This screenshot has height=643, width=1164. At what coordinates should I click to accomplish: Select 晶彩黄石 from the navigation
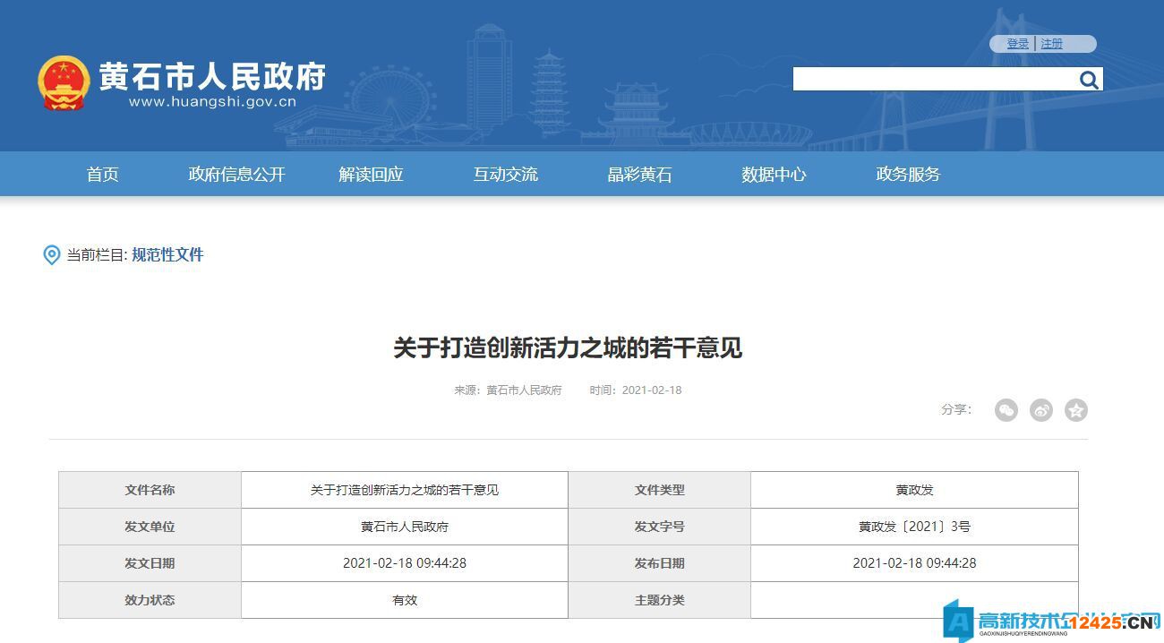coord(639,174)
